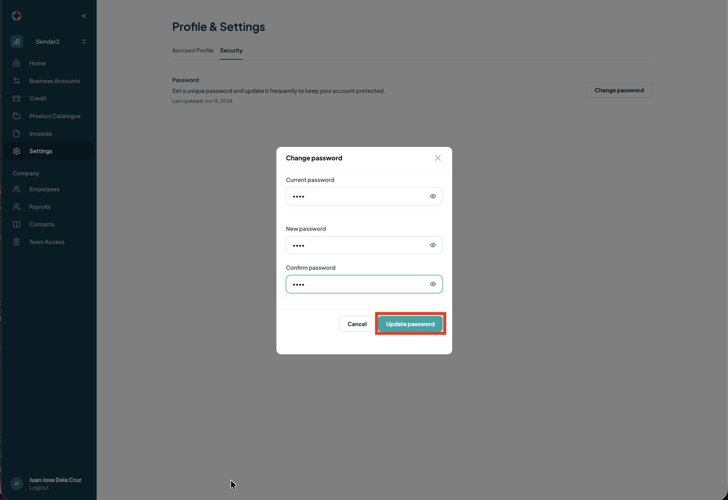Select the Product Catalogue folder icon
728x500 pixels.
[x=17, y=116]
